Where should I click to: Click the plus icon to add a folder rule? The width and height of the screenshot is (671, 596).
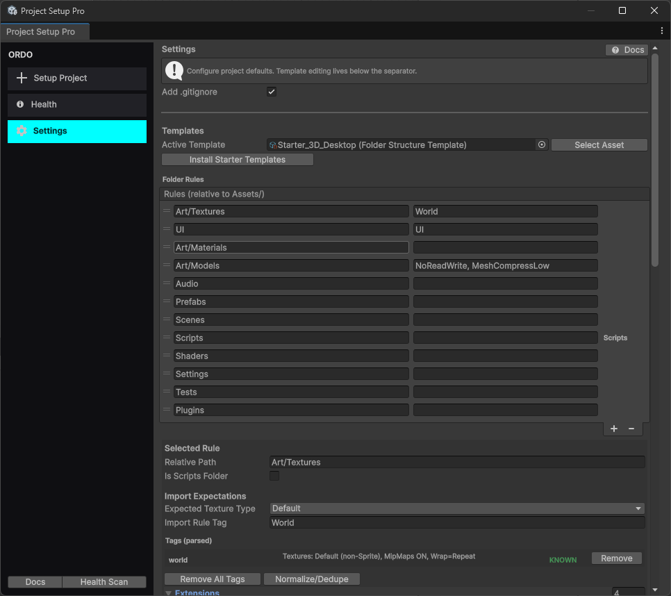[613, 429]
